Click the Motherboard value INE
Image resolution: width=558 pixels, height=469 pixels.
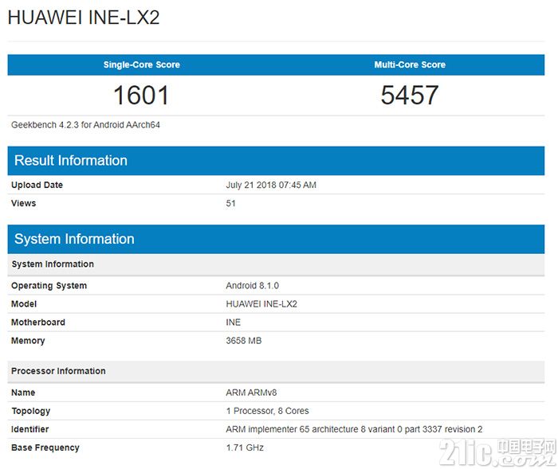[234, 322]
